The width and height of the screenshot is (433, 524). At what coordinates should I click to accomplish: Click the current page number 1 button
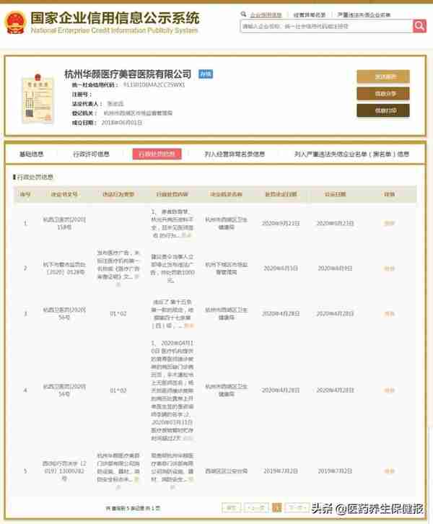[276, 508]
